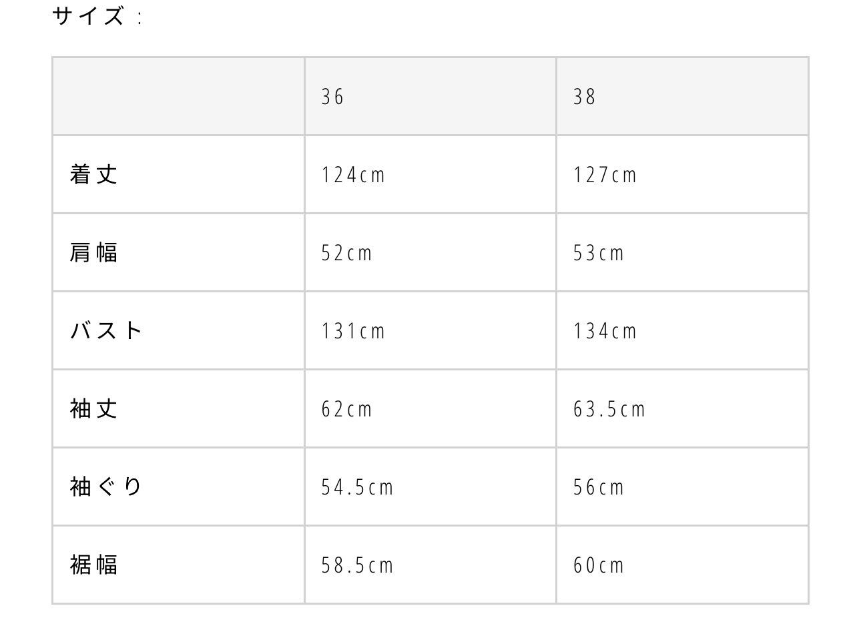
Task: Click the 着丈 row label
Action: (x=94, y=175)
